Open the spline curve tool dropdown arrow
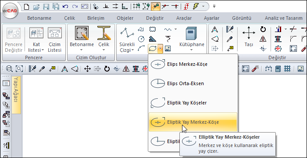 pyautogui.click(x=175, y=29)
